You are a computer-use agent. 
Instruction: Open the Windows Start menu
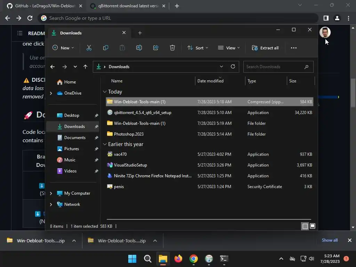pyautogui.click(x=132, y=259)
